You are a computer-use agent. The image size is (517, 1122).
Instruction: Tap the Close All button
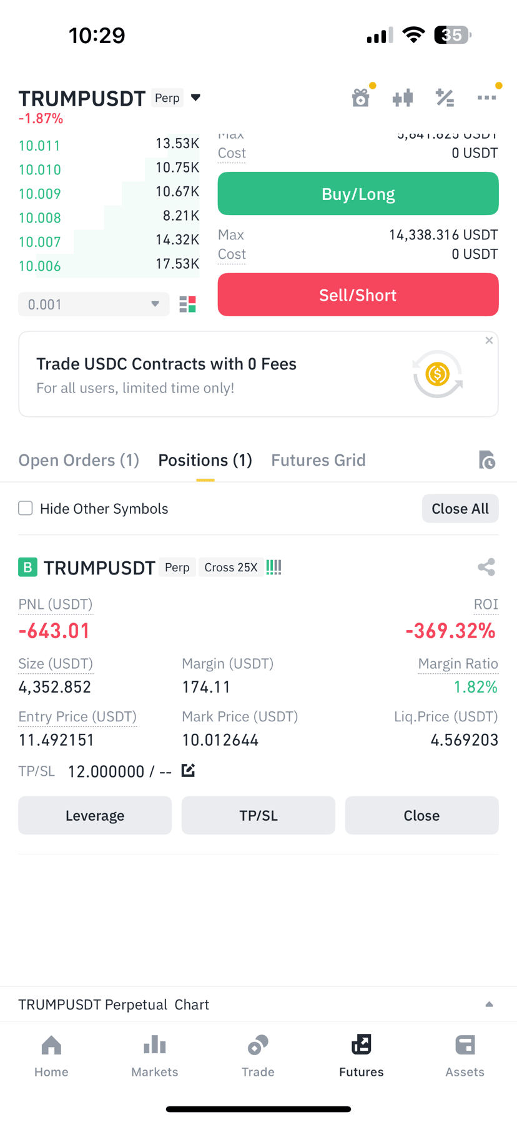(460, 509)
